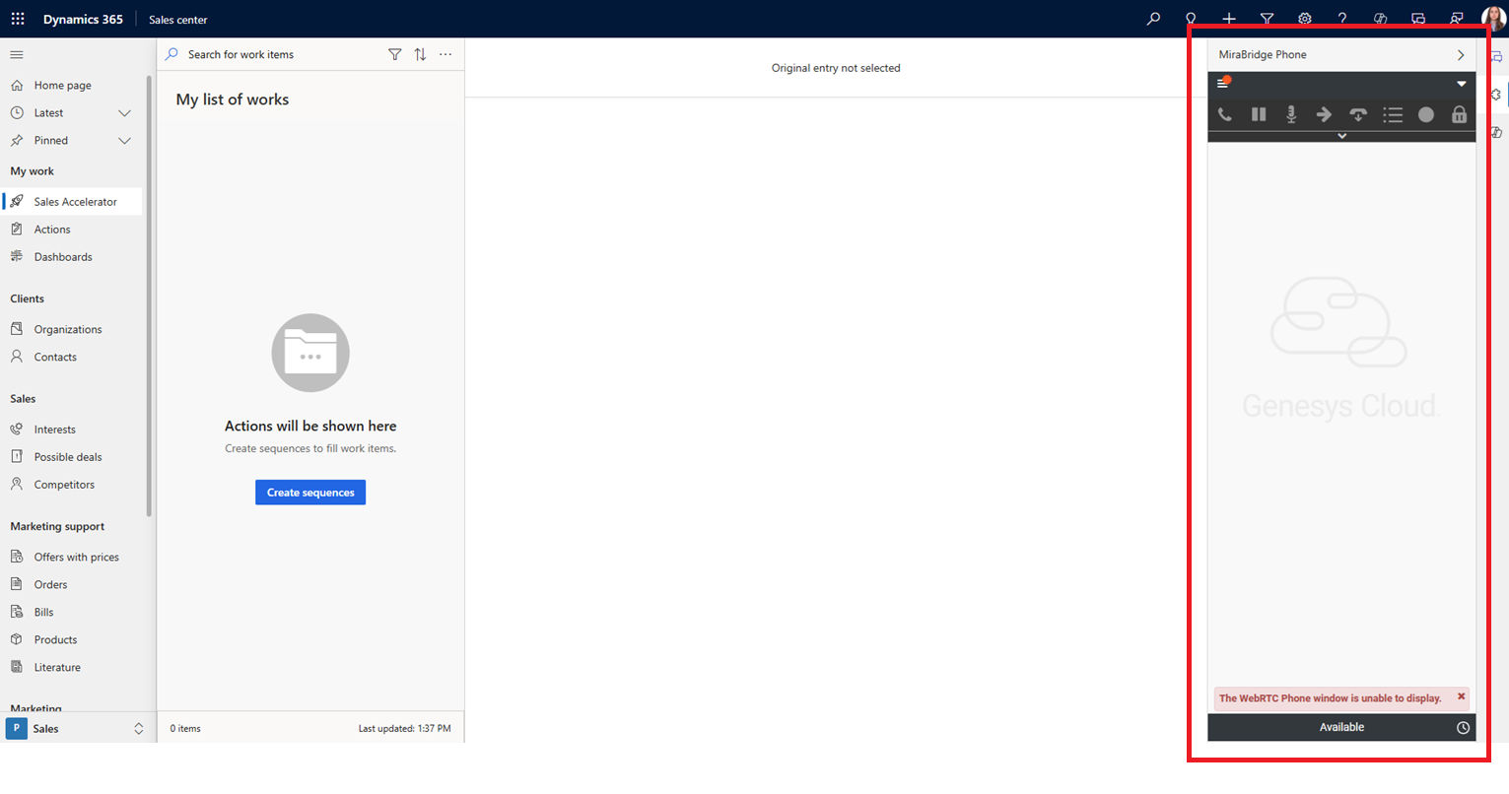Image resolution: width=1509 pixels, height=794 pixels.
Task: Click 'Last updated: 1:37 PM' text
Action: click(x=404, y=729)
